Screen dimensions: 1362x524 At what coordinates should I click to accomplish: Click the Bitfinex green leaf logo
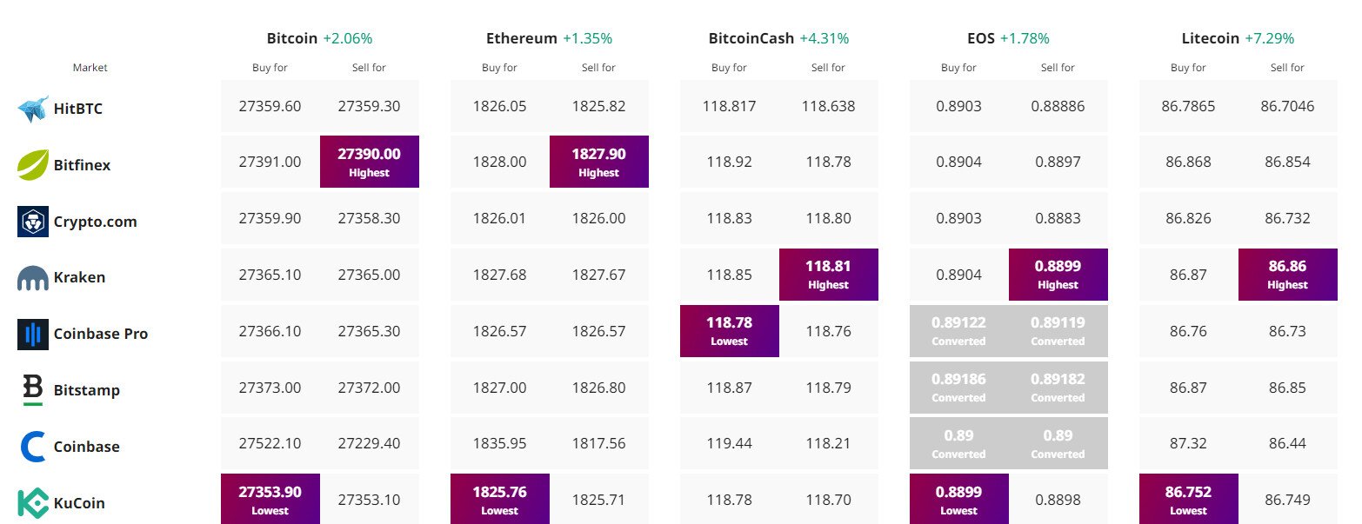[33, 165]
